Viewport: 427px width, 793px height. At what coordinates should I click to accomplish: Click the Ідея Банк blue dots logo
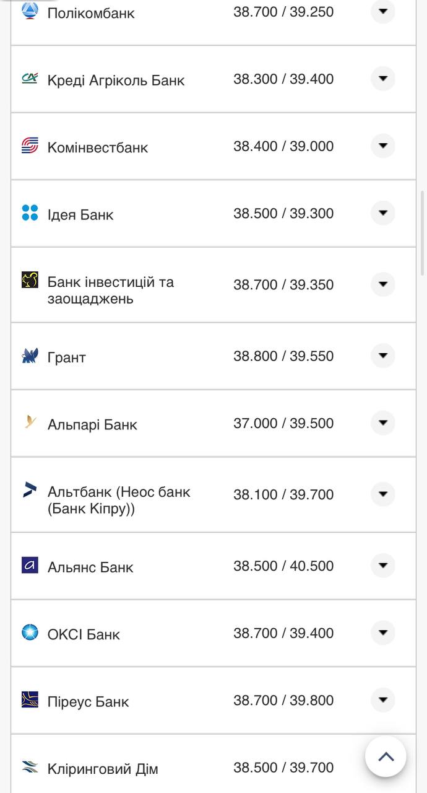click(x=30, y=213)
